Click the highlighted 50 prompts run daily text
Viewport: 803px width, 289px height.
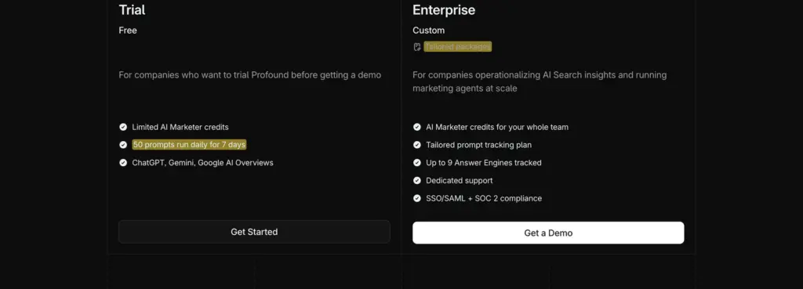click(189, 145)
